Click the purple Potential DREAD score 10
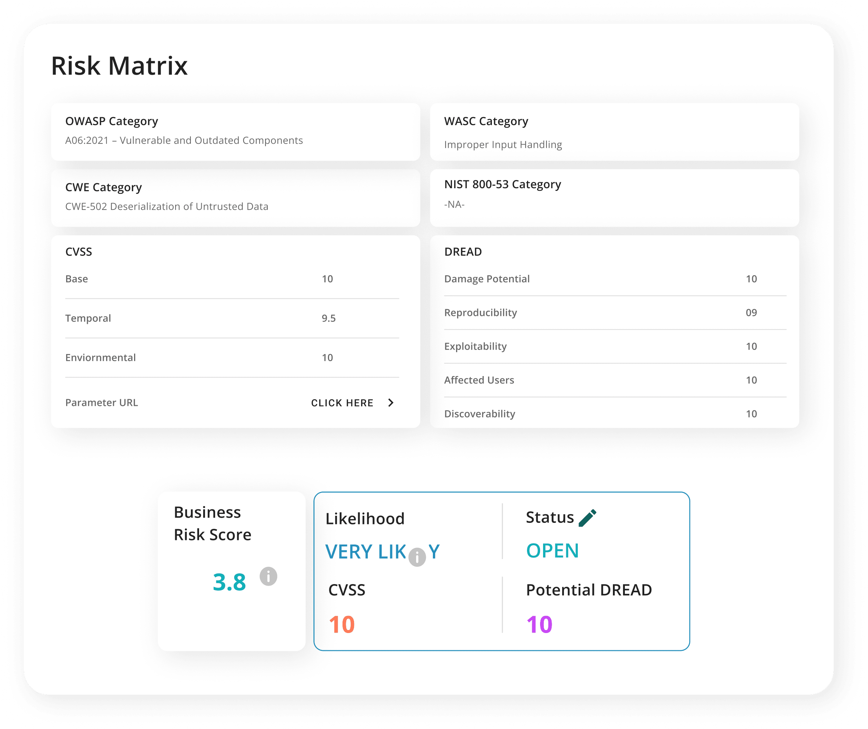Viewport: 868px width, 729px height. (x=539, y=624)
